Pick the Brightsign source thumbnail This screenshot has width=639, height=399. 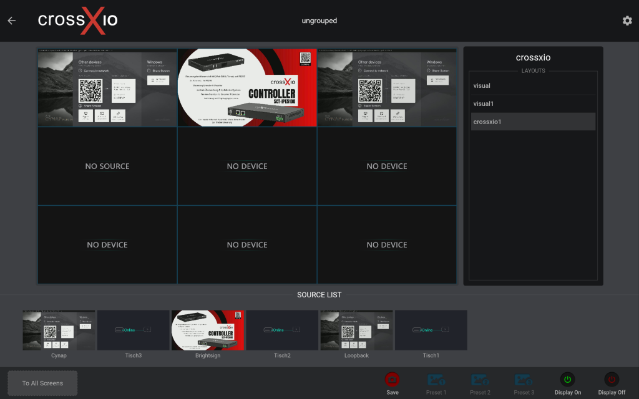click(x=208, y=330)
